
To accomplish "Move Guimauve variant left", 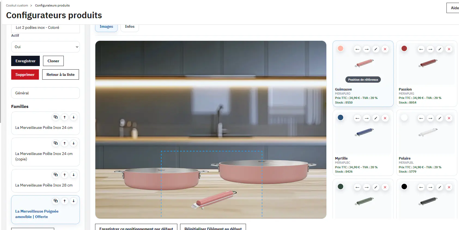I will point(357,49).
